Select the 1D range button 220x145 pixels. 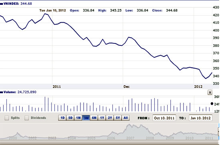tap(62, 118)
